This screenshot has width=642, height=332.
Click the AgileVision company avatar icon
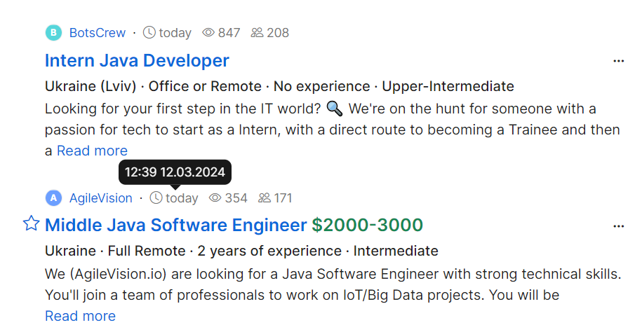click(x=53, y=198)
